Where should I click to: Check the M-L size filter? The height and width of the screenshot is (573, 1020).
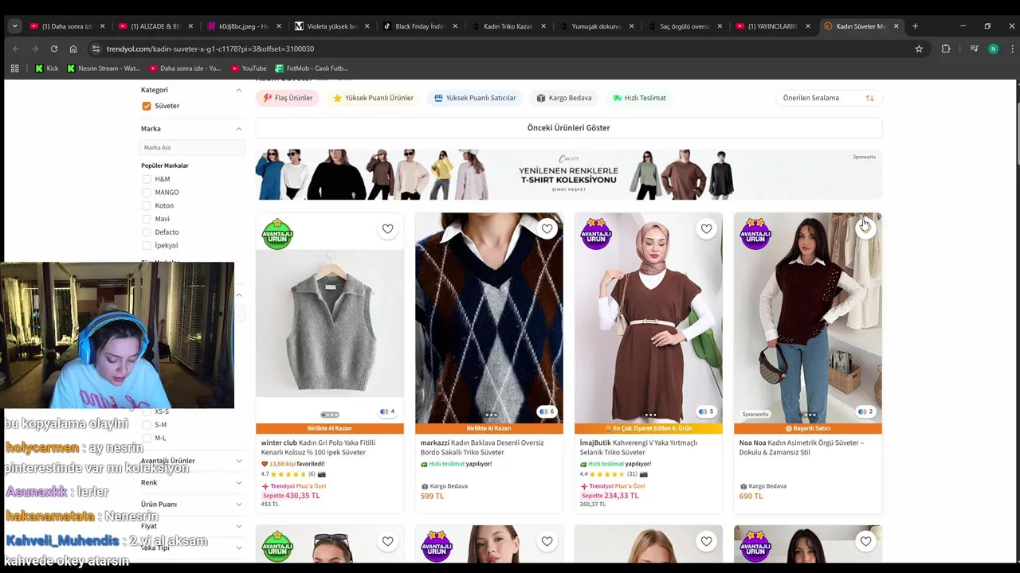coord(147,438)
